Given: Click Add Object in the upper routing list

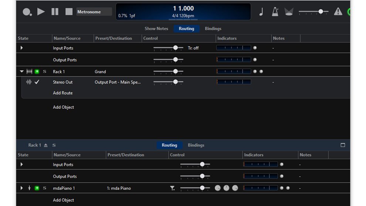Looking at the screenshot, I should [63, 107].
